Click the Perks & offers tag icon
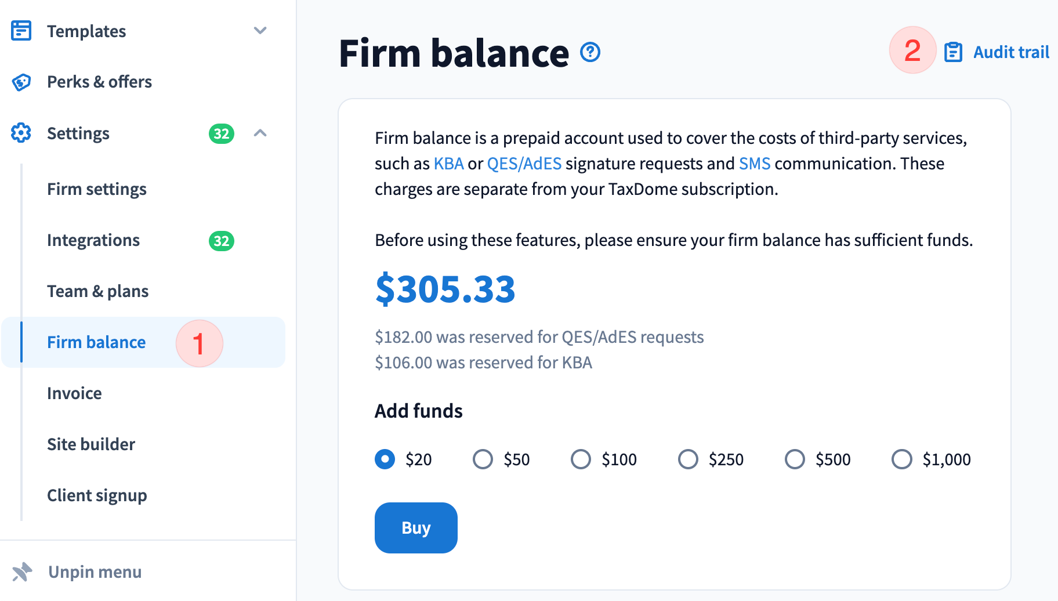The image size is (1058, 601). point(21,82)
